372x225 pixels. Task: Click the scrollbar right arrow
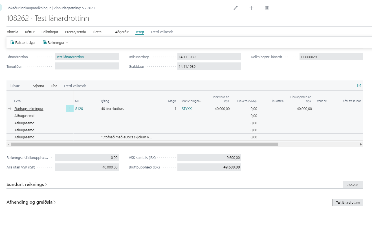pos(361,144)
